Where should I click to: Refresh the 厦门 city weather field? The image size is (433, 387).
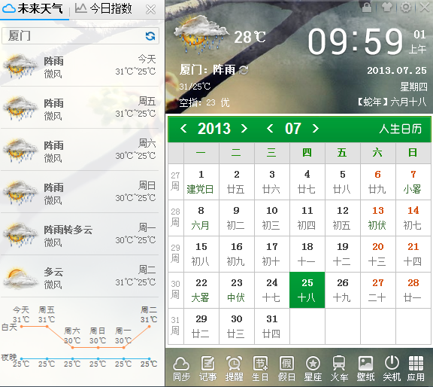[150, 36]
